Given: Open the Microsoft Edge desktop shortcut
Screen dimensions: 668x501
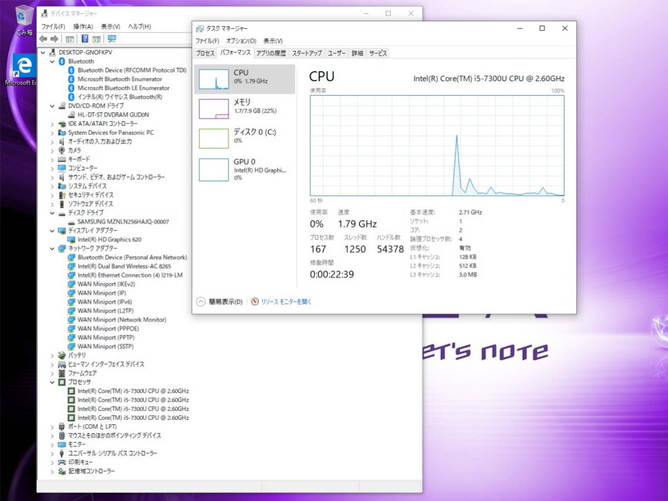Looking at the screenshot, I should coord(24,70).
